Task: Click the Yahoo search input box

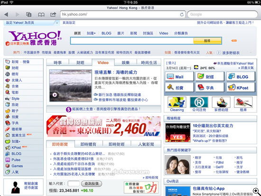Action: click(132, 41)
